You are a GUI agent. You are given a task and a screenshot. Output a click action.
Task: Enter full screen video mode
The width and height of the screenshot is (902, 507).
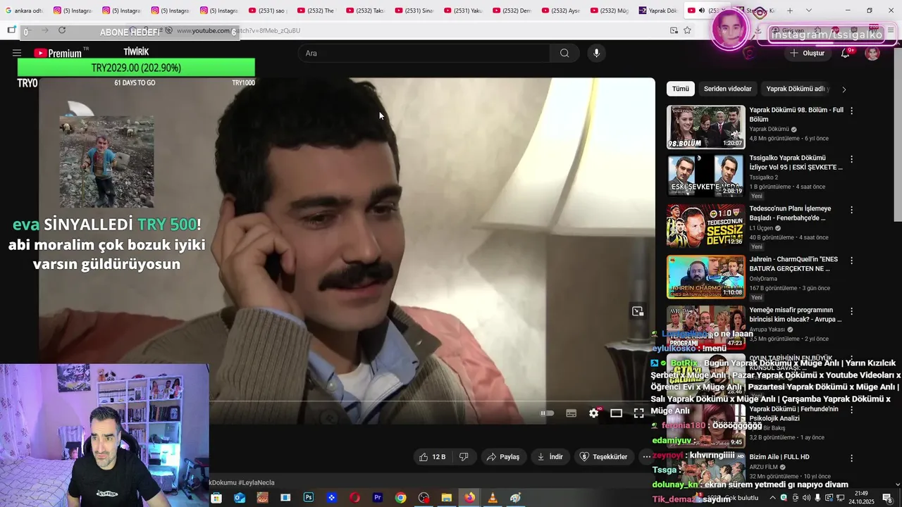[638, 413]
